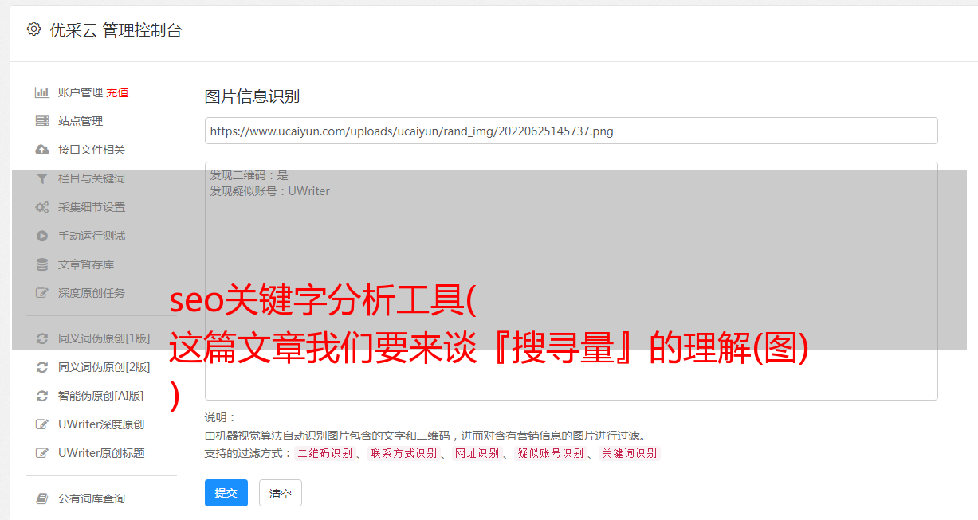The height and width of the screenshot is (520, 978).
Task: Click the play icon next to 手动运行测试
Action: (42, 236)
